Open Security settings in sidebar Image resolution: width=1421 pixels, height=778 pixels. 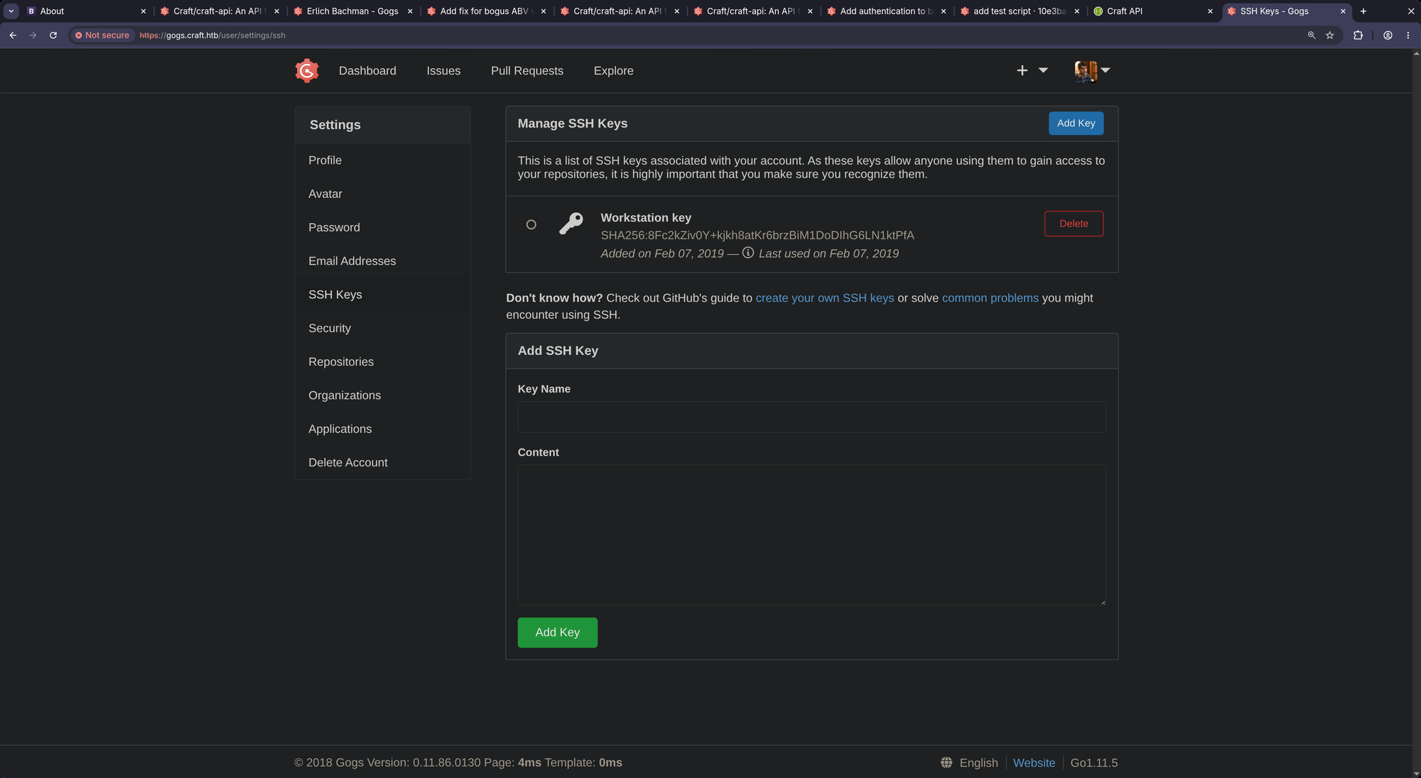click(x=382, y=328)
